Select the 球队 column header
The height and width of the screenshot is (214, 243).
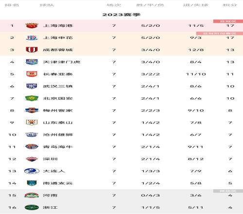pos(47,5)
